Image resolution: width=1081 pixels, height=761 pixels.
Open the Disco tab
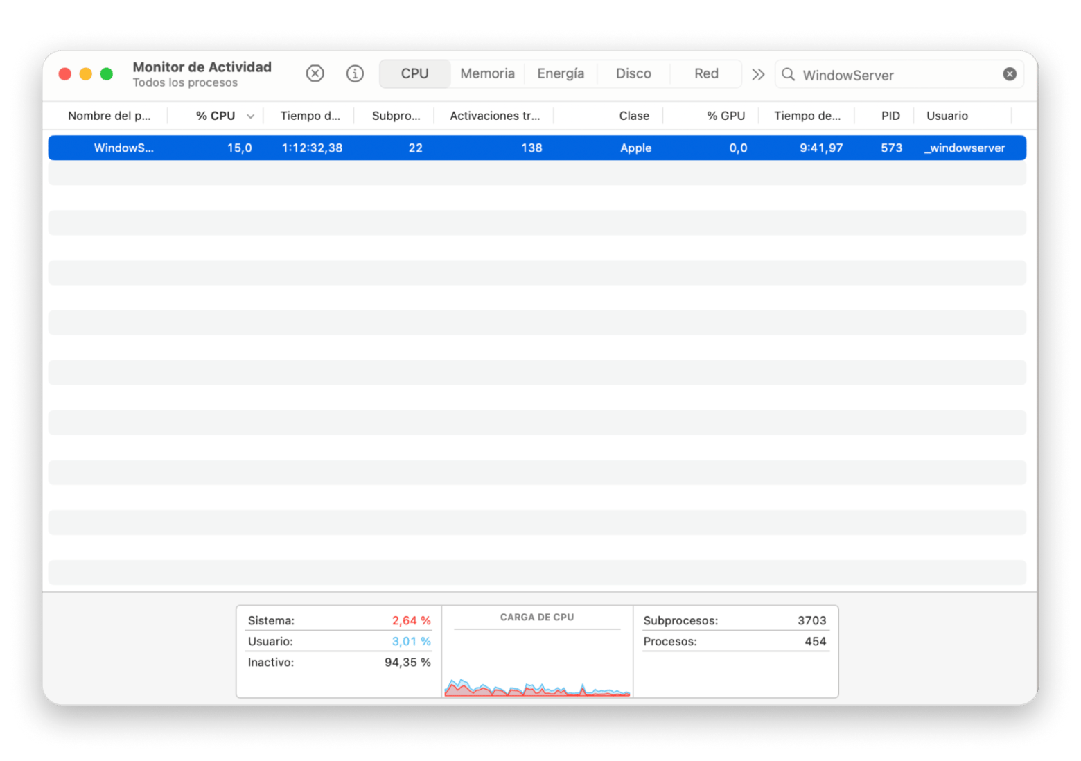pyautogui.click(x=633, y=73)
